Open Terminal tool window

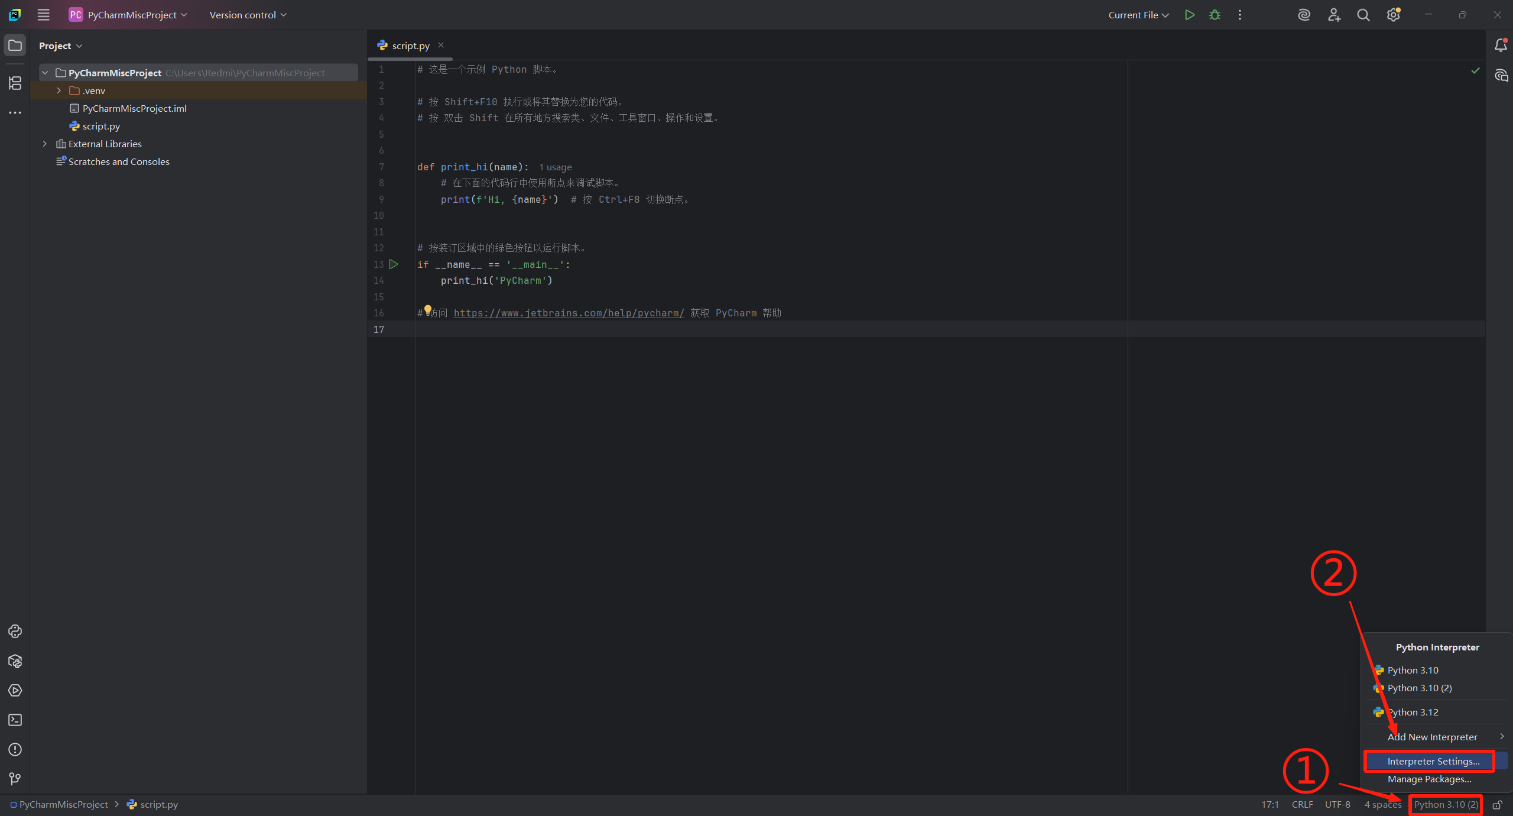pos(15,720)
